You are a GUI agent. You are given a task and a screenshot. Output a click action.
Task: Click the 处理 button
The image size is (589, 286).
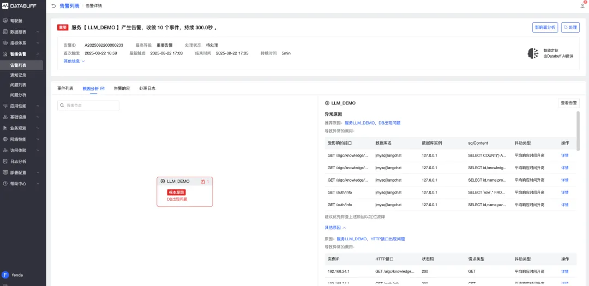tap(570, 27)
